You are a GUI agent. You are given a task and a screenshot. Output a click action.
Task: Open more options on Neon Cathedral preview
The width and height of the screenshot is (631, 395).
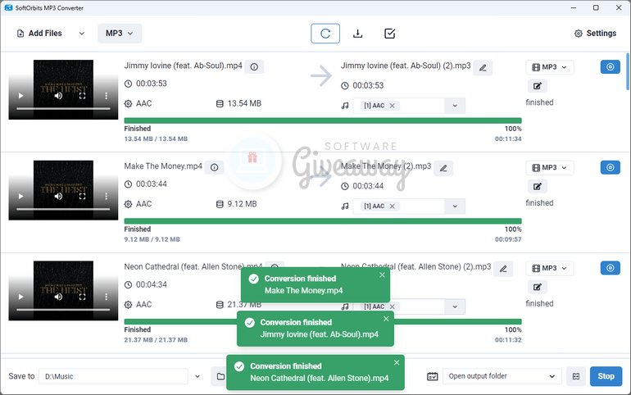(x=107, y=297)
